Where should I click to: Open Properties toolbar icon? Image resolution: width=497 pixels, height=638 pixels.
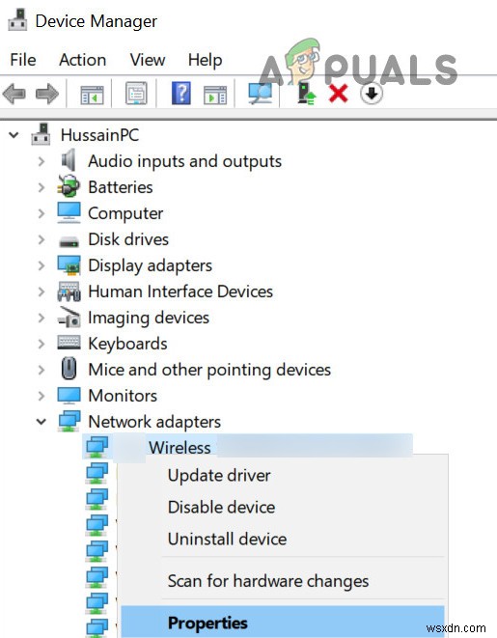tap(136, 94)
